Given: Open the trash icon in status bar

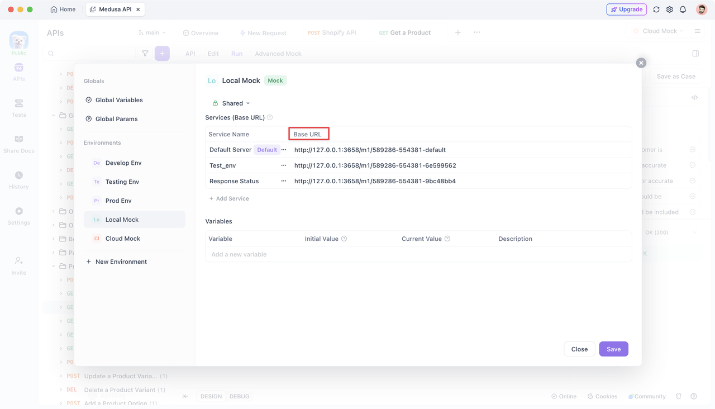Looking at the screenshot, I should coord(679,396).
